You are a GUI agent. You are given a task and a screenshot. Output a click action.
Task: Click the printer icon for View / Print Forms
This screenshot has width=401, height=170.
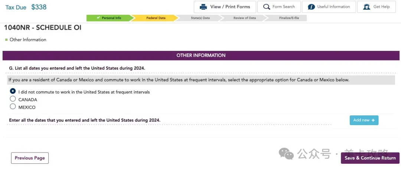click(x=203, y=7)
